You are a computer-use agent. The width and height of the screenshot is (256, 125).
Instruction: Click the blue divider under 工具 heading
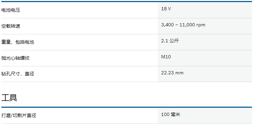tap(127, 107)
